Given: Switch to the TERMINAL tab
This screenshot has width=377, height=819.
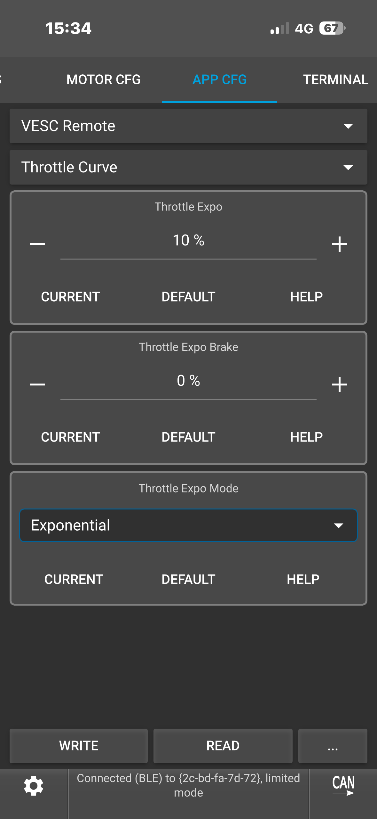Looking at the screenshot, I should 335,79.
